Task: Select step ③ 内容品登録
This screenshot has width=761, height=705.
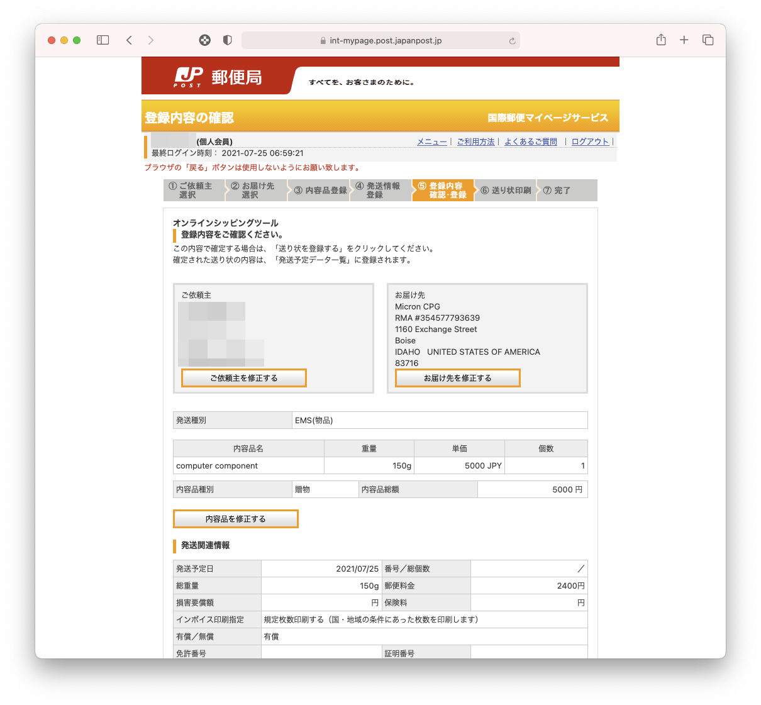Action: 319,190
